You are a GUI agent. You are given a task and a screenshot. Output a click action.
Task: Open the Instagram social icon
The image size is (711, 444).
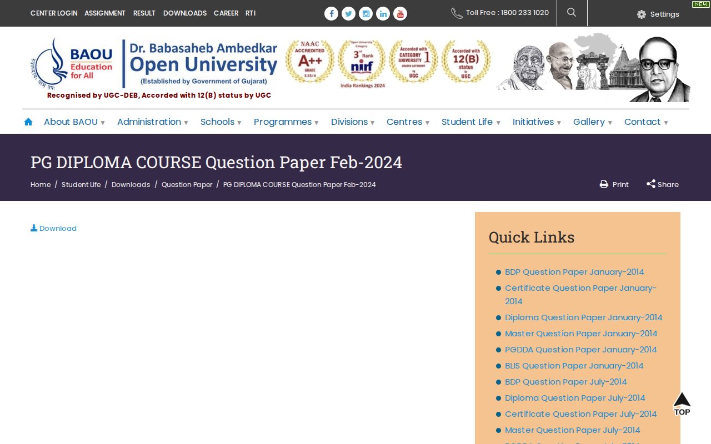coord(365,13)
